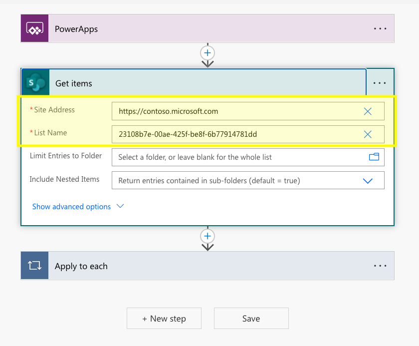Clear the Site Address field value

point(368,111)
